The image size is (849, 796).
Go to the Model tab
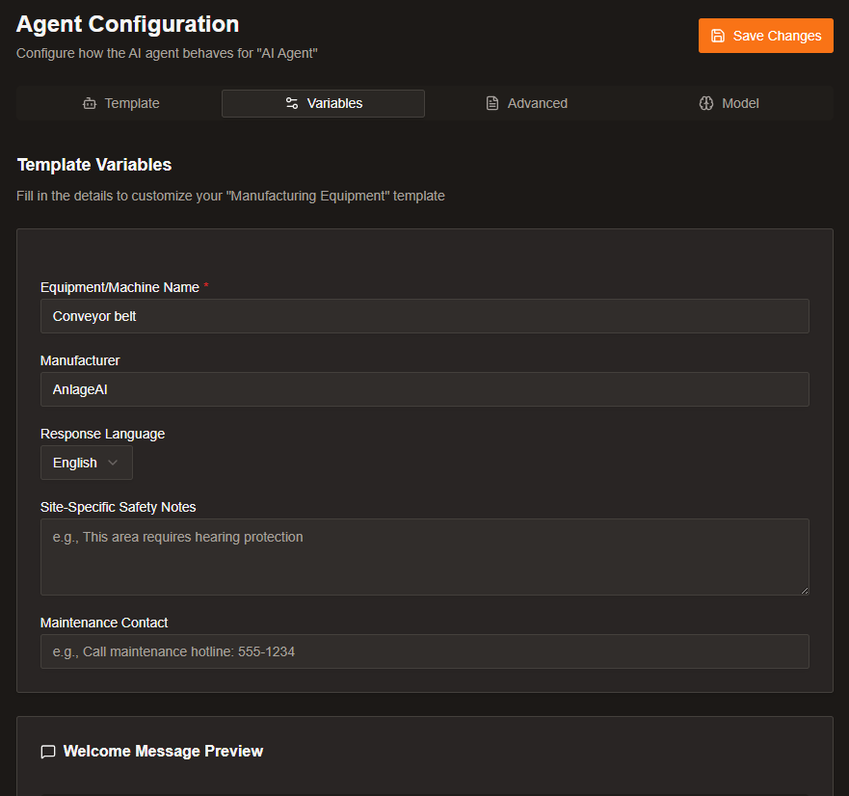(x=730, y=103)
